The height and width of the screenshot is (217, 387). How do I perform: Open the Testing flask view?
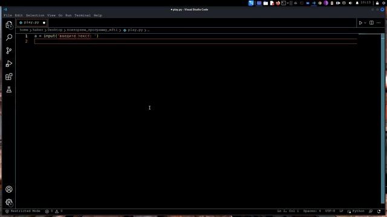[x=9, y=90]
